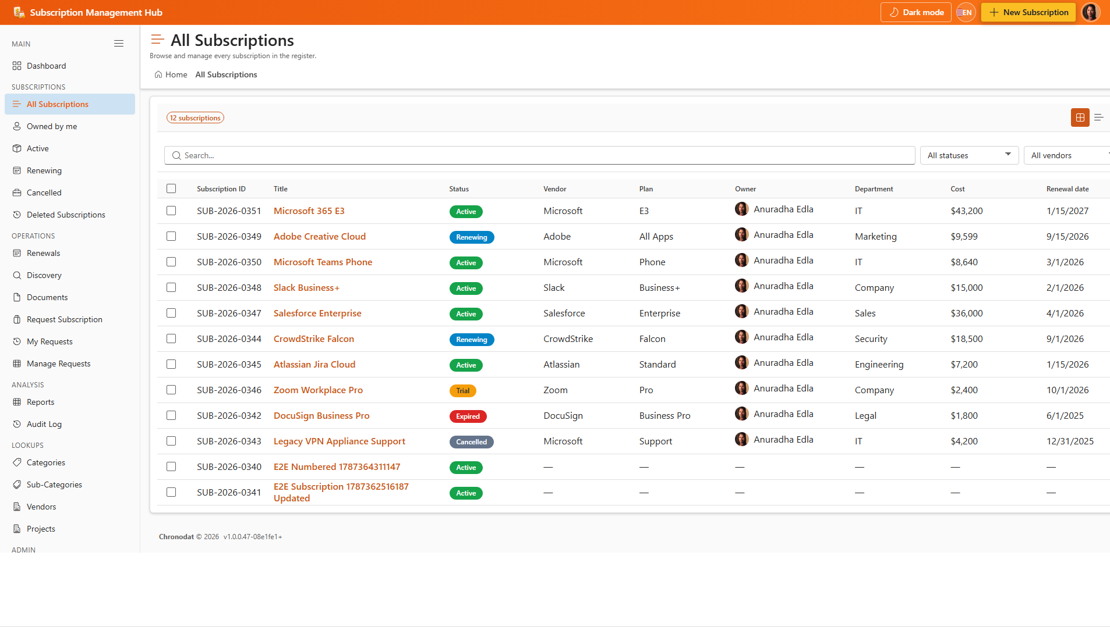Open user profile avatar in header

tap(1091, 12)
